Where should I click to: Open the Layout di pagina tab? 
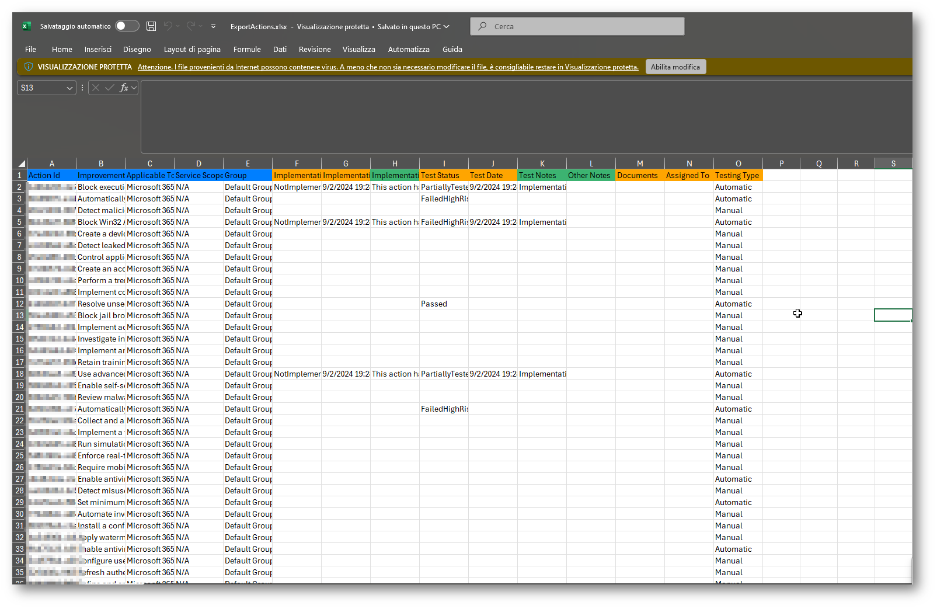tap(192, 50)
